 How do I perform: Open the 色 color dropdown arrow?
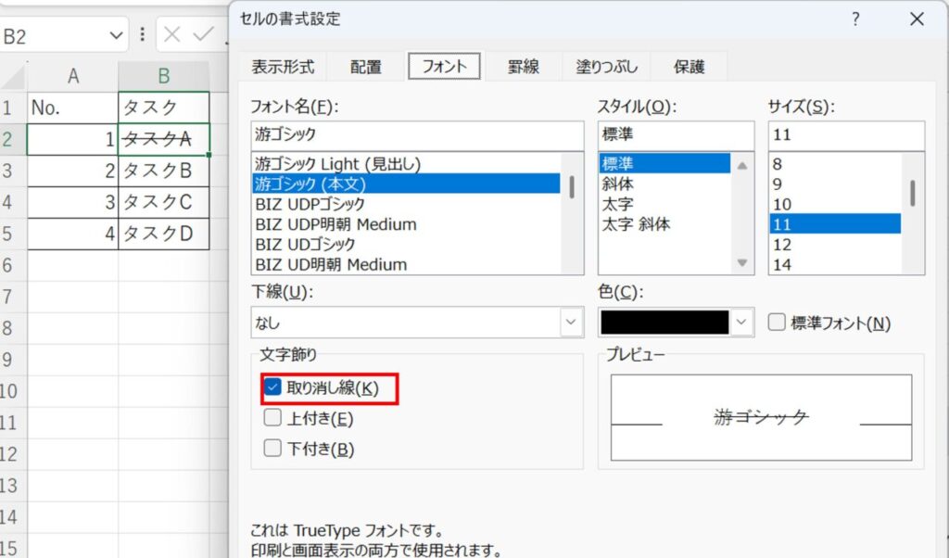(741, 323)
